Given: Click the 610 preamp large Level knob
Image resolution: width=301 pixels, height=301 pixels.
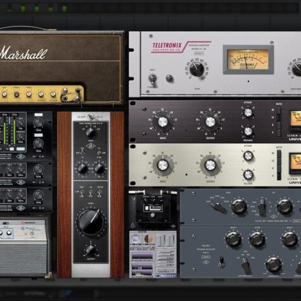Looking at the screenshot, I should pos(91,222).
